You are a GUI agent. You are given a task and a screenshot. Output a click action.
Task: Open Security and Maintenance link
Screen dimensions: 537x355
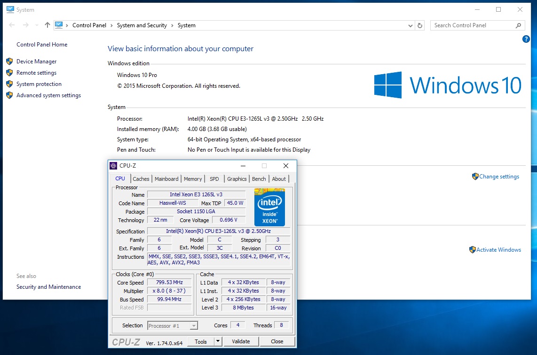click(x=48, y=287)
